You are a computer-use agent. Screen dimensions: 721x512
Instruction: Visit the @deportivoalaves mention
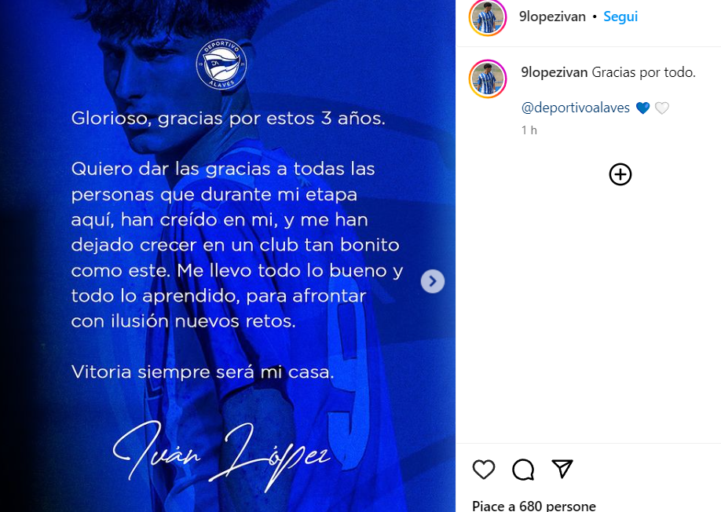[575, 108]
